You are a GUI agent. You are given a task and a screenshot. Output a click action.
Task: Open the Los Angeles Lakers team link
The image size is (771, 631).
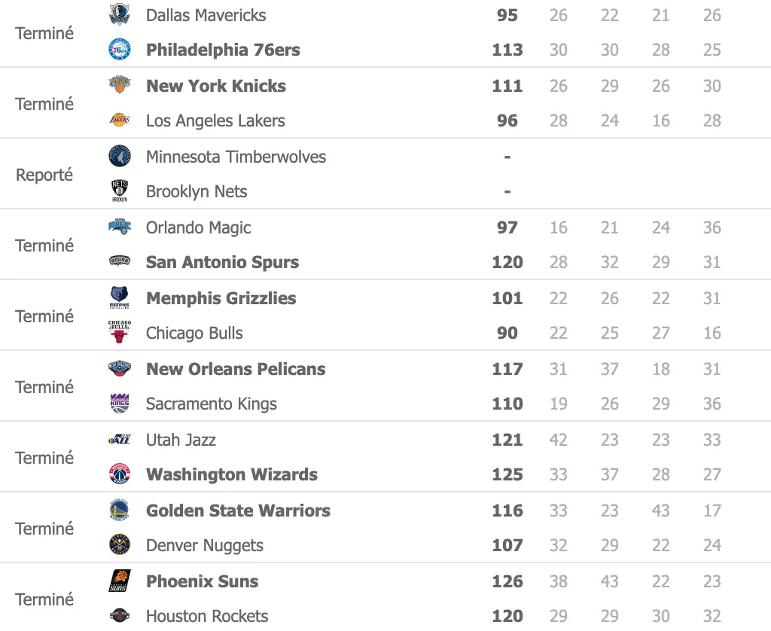pos(215,120)
